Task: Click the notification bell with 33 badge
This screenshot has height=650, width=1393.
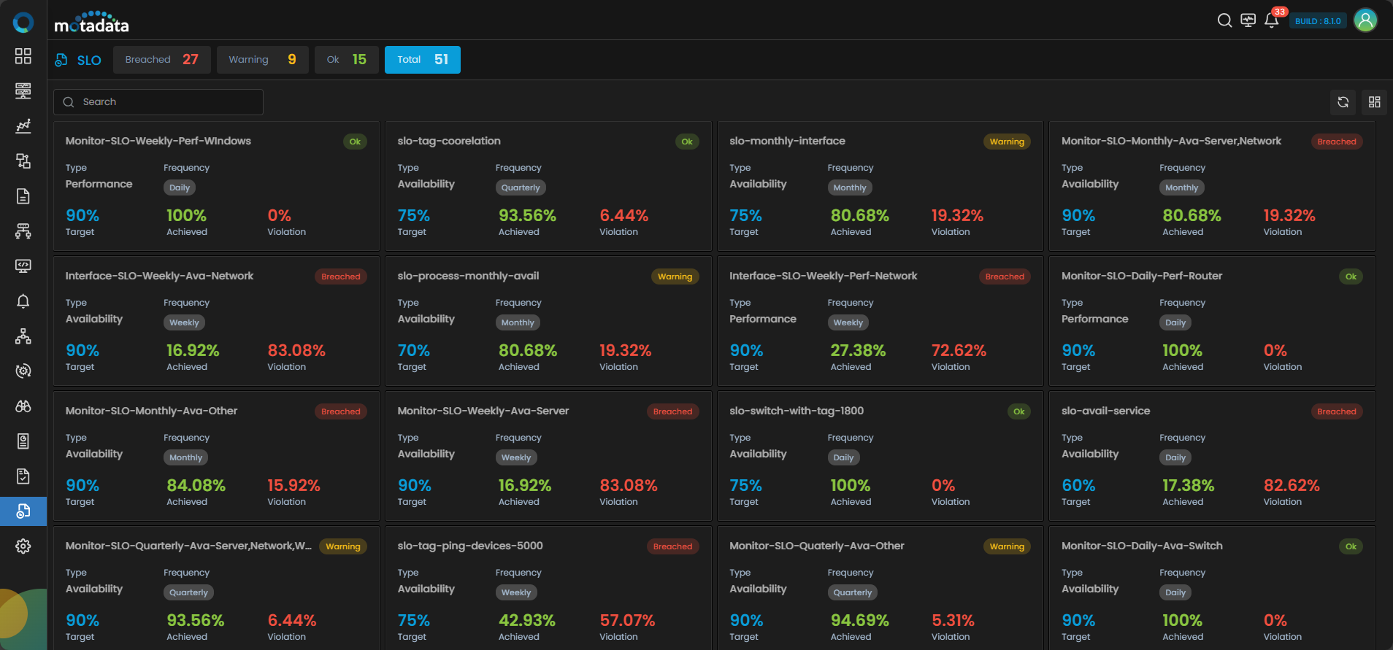Action: (x=1271, y=20)
